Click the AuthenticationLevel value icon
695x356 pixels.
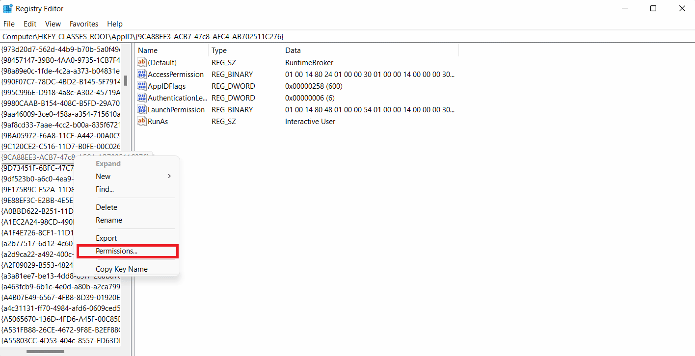pyautogui.click(x=142, y=98)
